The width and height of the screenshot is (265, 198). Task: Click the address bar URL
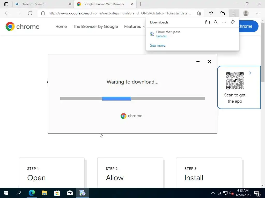point(120,13)
